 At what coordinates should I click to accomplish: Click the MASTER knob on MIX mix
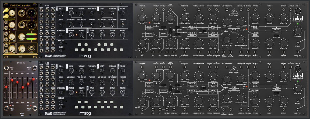coord(21,37)
